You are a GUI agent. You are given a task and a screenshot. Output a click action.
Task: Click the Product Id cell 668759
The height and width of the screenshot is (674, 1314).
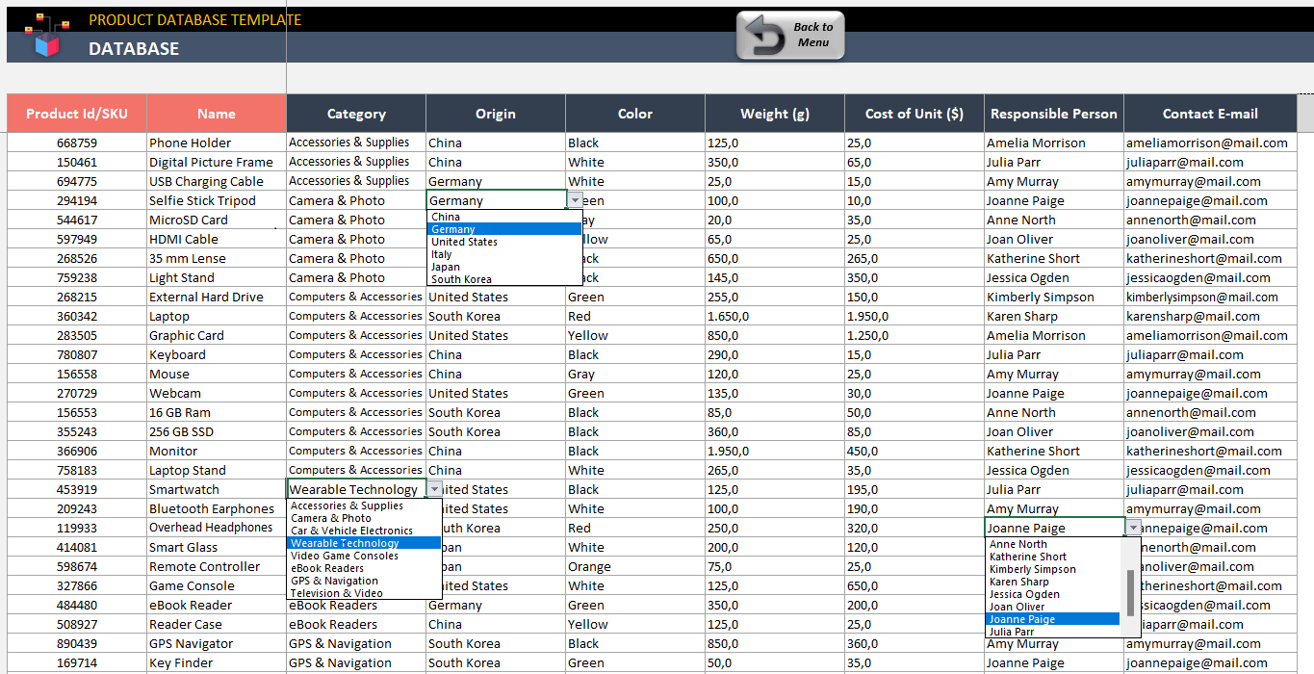click(x=75, y=143)
